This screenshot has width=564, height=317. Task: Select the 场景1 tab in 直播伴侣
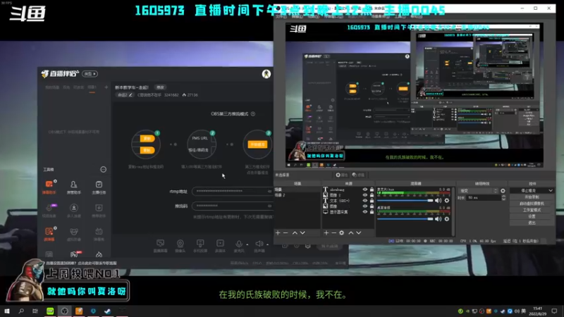pos(92,87)
